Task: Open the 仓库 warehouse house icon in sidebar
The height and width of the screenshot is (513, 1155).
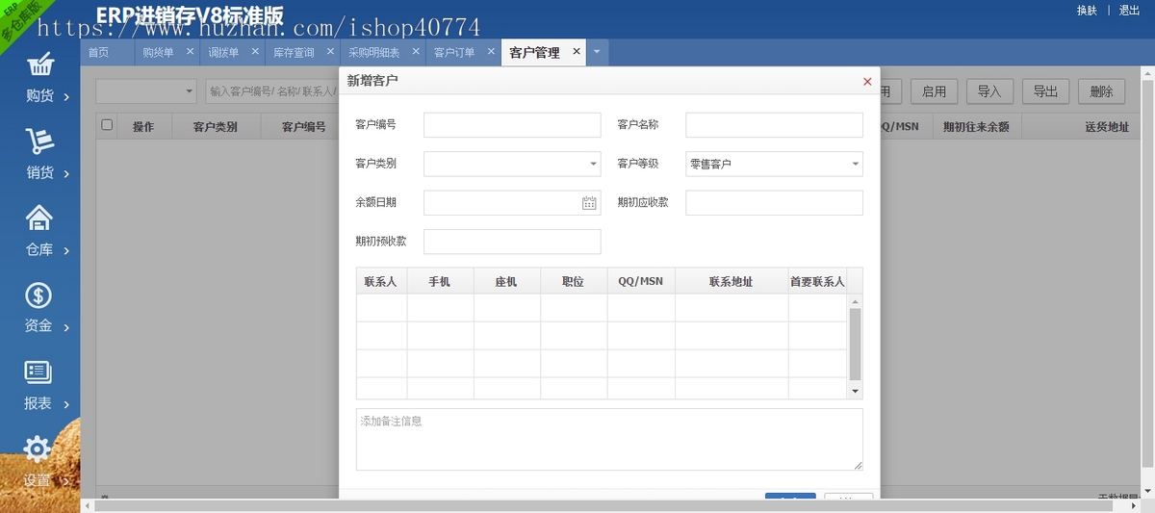Action: (39, 218)
